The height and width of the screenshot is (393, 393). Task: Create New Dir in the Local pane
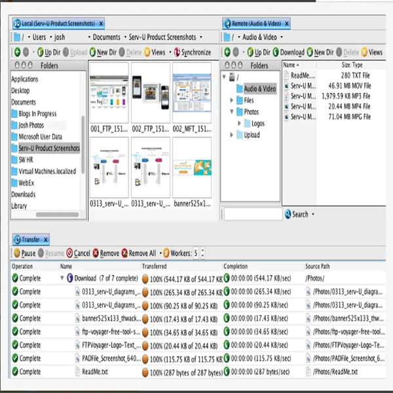click(x=103, y=52)
